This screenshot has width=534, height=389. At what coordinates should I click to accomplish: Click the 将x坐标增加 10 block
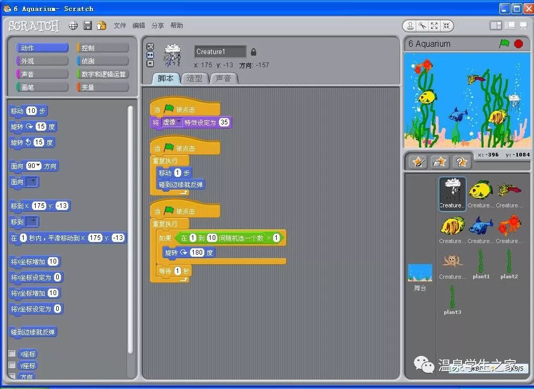pyautogui.click(x=35, y=261)
